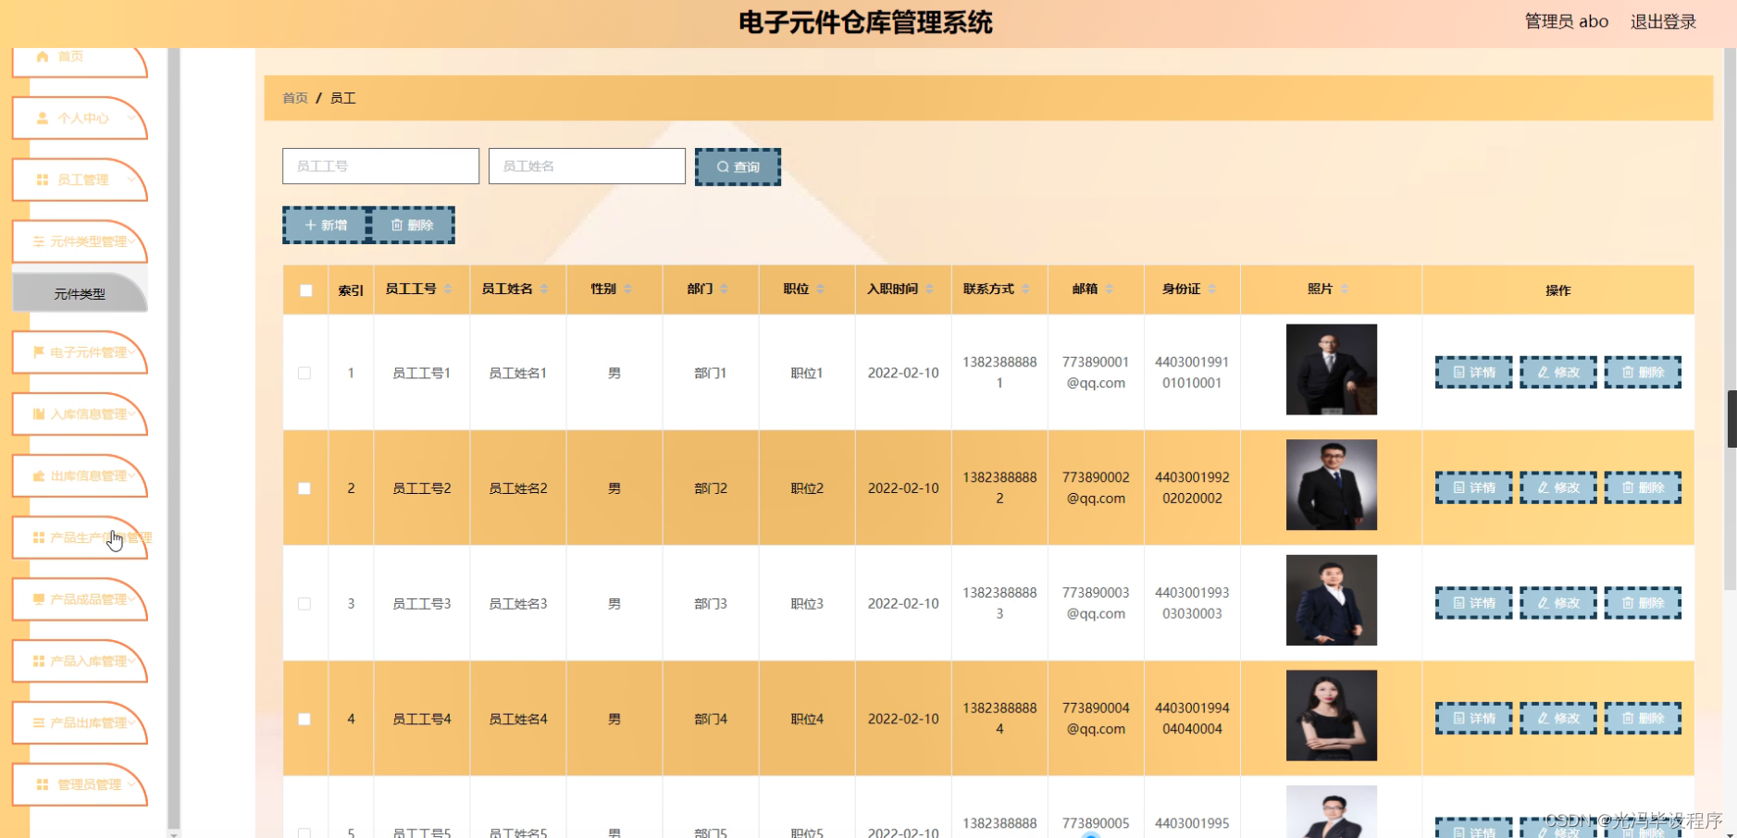Click the trash icon on the 删除 button
The width and height of the screenshot is (1737, 838).
(395, 224)
